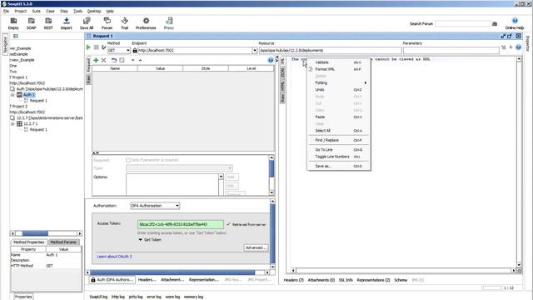Click the navigator horizontal scrollbar thumb
The width and height of the screenshot is (533, 300).
click(35, 233)
